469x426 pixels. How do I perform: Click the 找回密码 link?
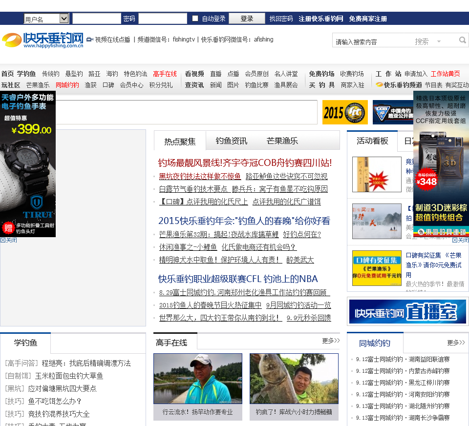(x=281, y=19)
